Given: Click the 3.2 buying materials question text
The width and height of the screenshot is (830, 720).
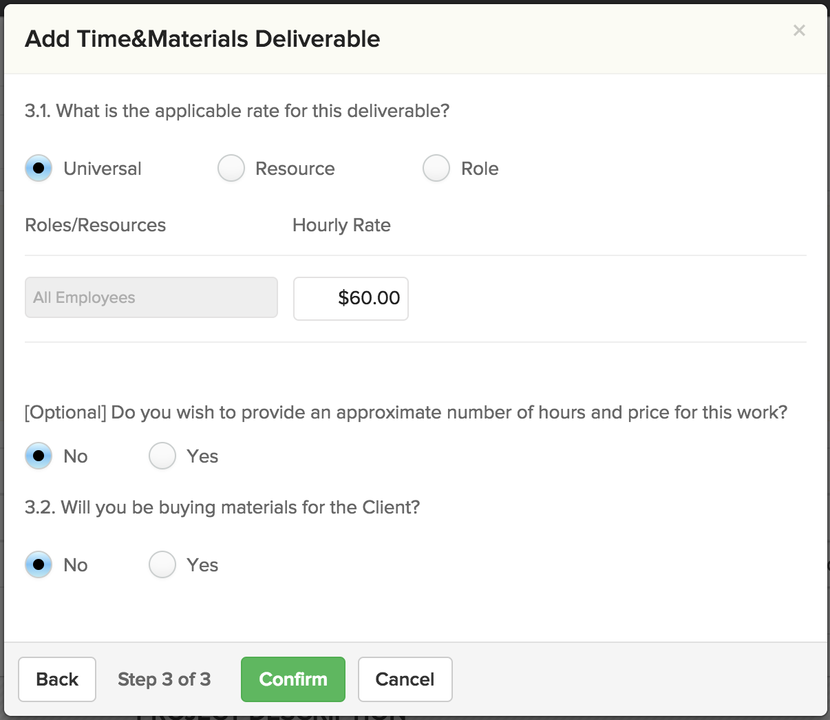Looking at the screenshot, I should coord(222,507).
